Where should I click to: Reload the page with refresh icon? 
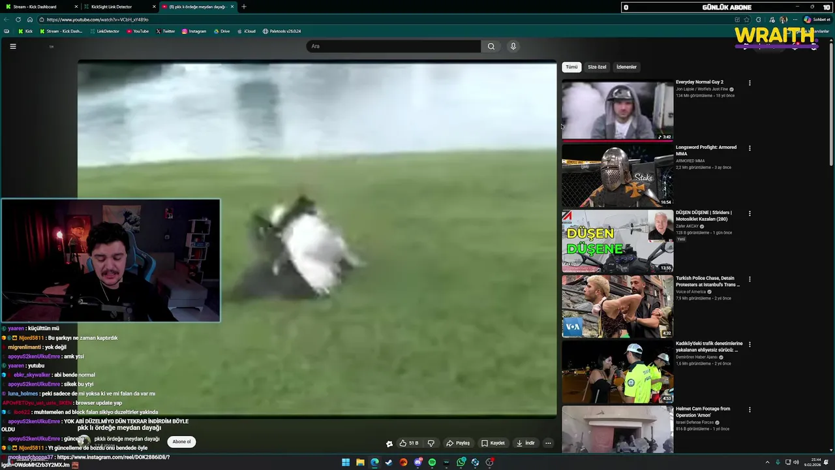tap(18, 20)
